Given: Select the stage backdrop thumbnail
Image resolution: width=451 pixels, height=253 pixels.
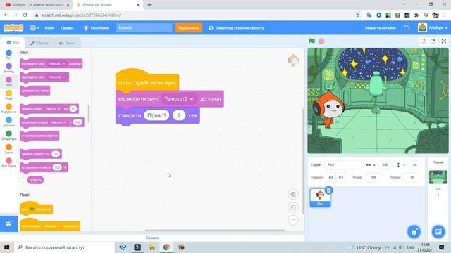Looking at the screenshot, I should (438, 177).
